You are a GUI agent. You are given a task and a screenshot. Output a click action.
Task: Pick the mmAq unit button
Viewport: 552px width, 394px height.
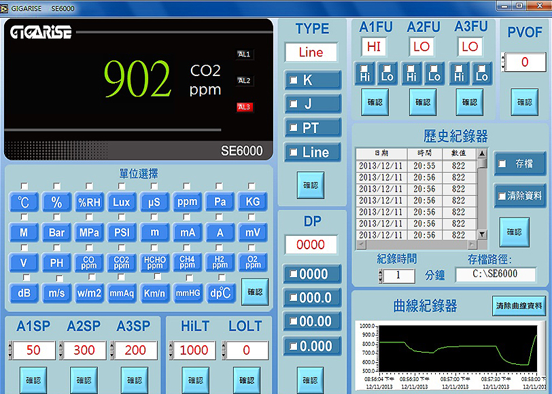coord(122,293)
